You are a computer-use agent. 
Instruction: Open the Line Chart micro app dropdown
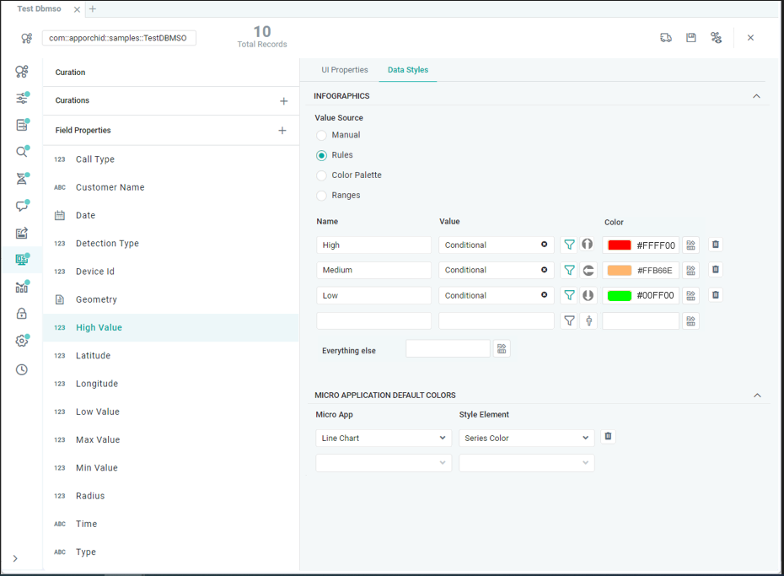(x=384, y=439)
